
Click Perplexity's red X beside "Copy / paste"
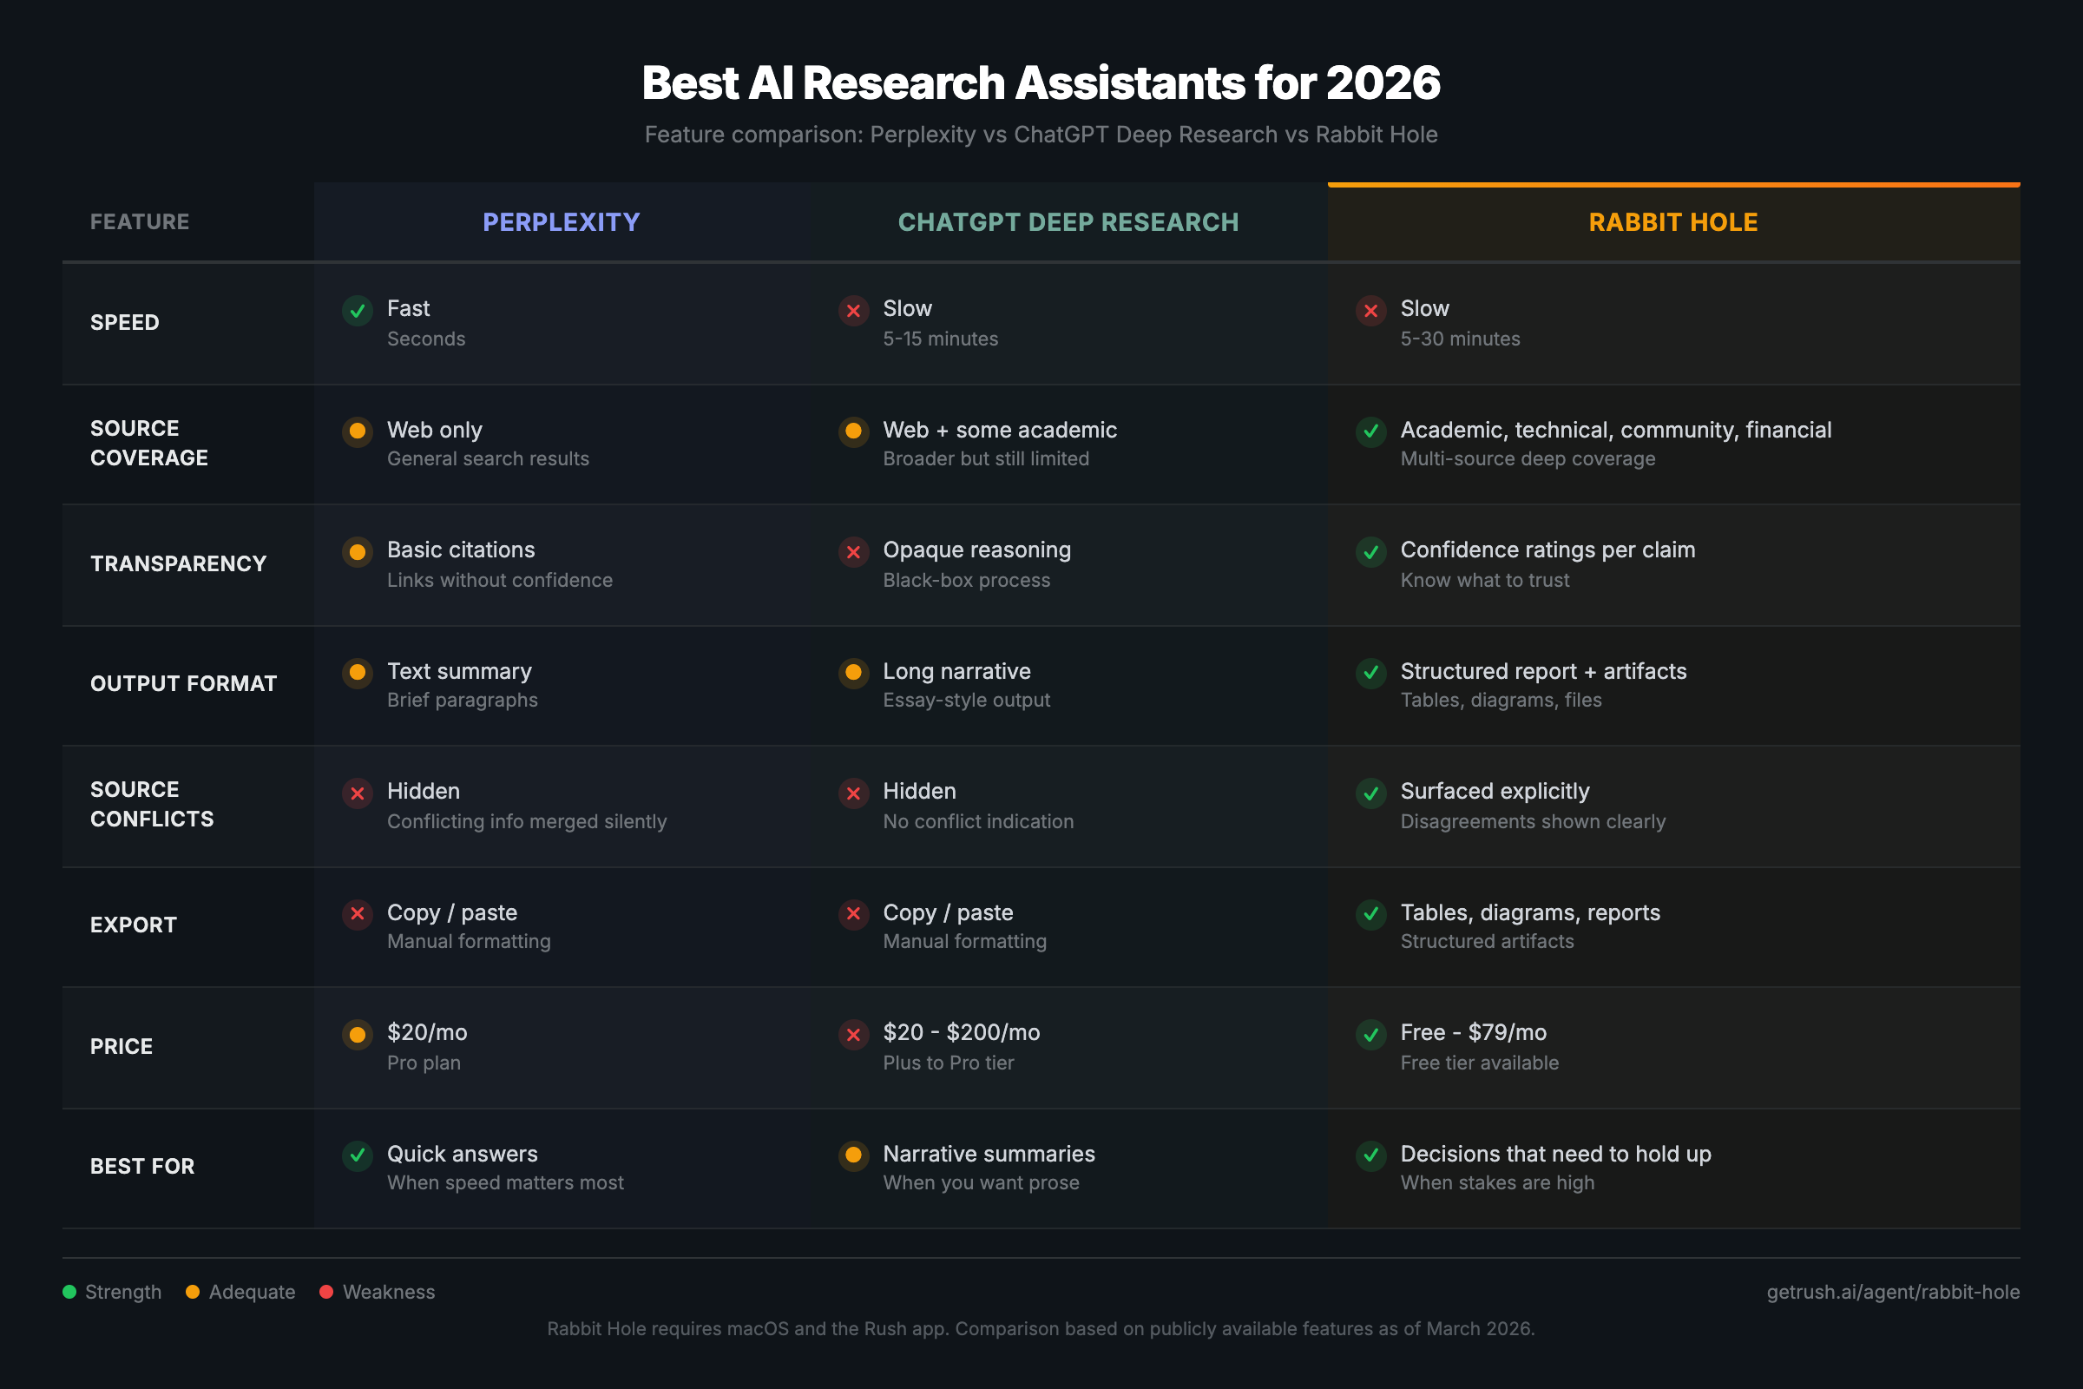tap(357, 913)
